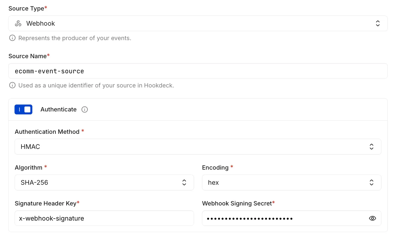The height and width of the screenshot is (238, 394).
Task: Click the 'Authentication Method' label
Action: tap(47, 131)
